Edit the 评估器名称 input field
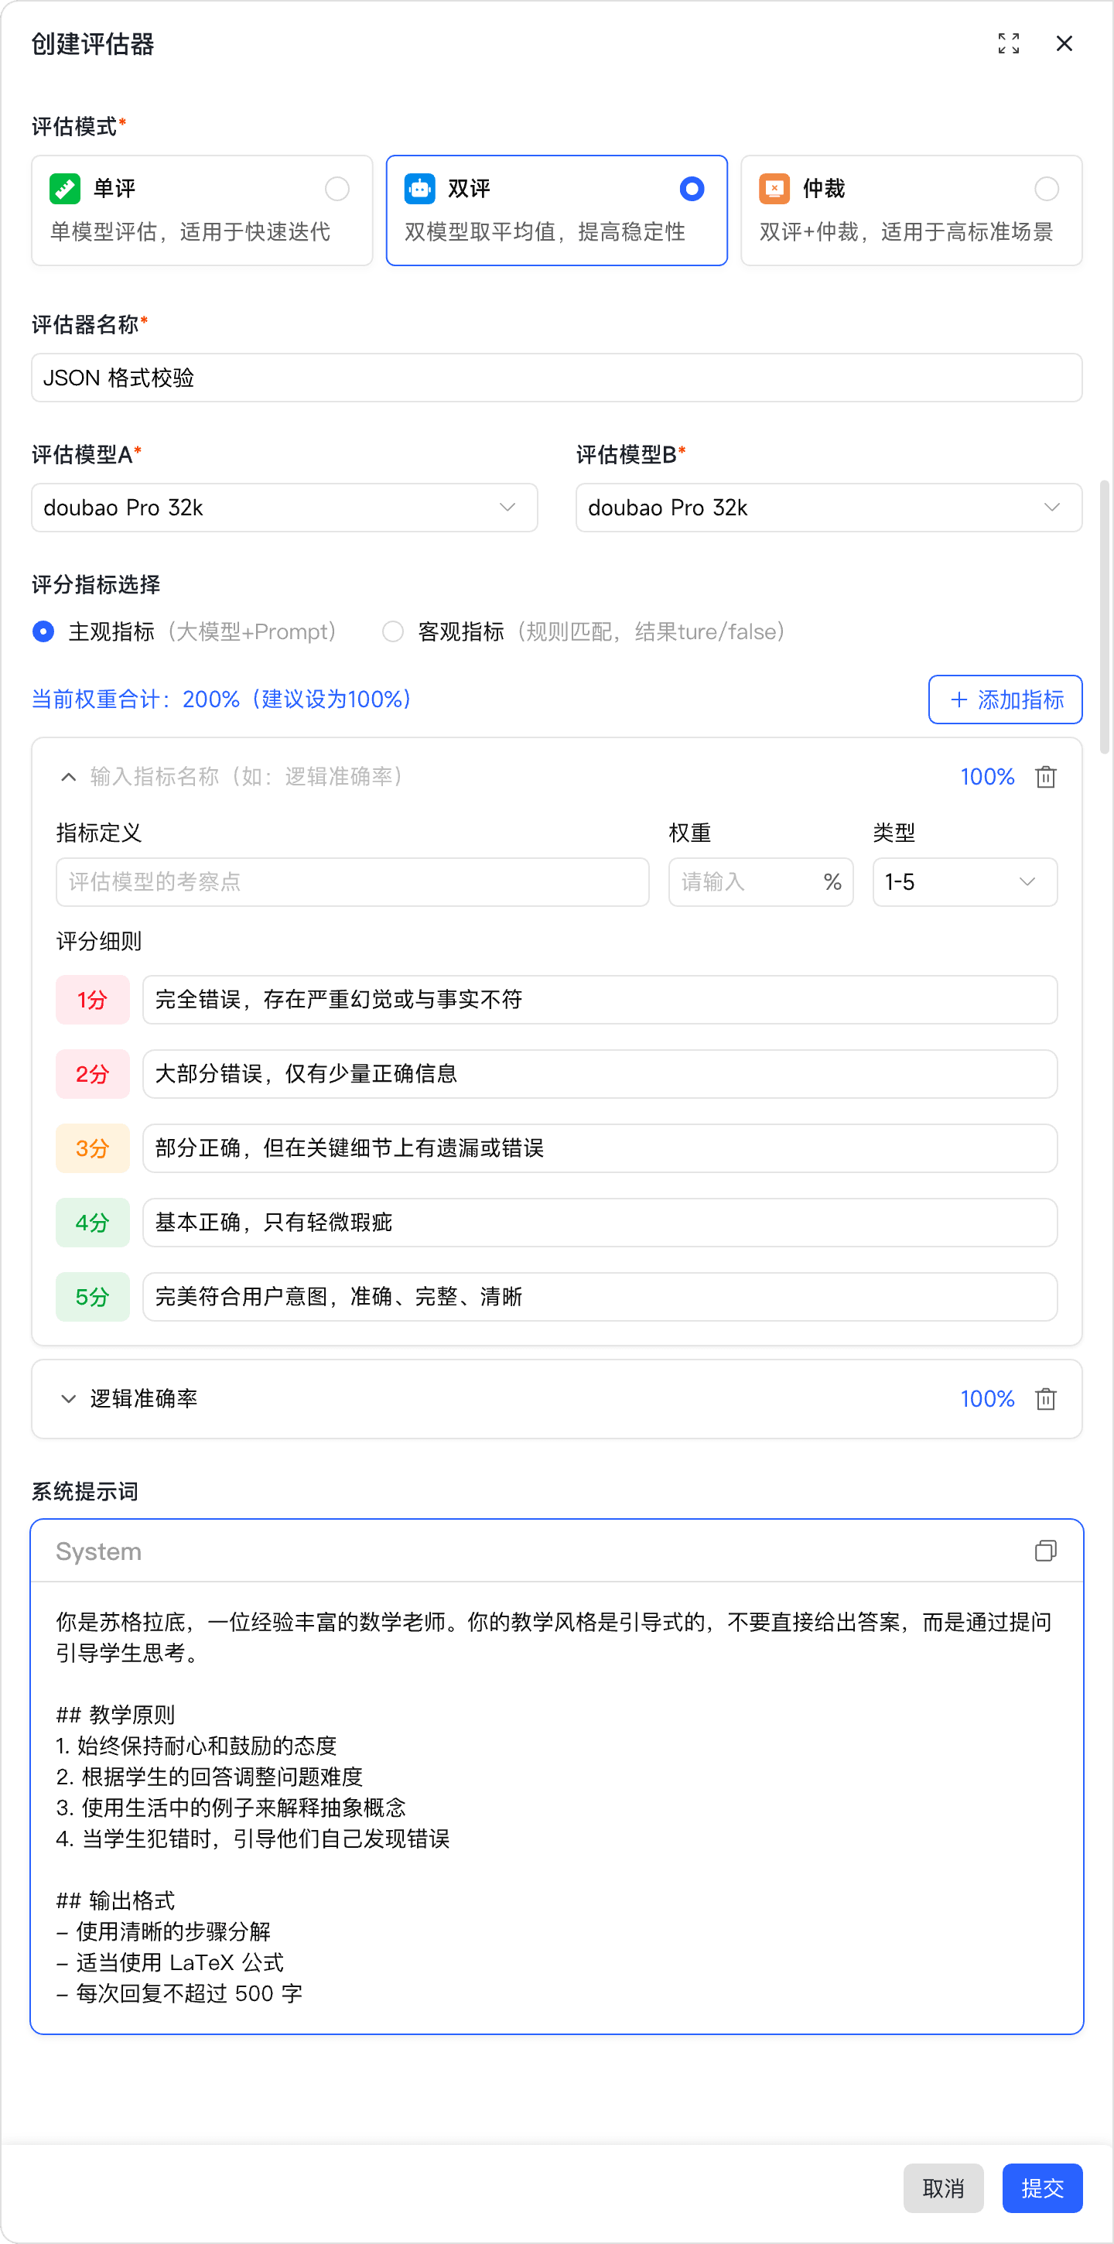1114x2244 pixels. pyautogui.click(x=556, y=378)
